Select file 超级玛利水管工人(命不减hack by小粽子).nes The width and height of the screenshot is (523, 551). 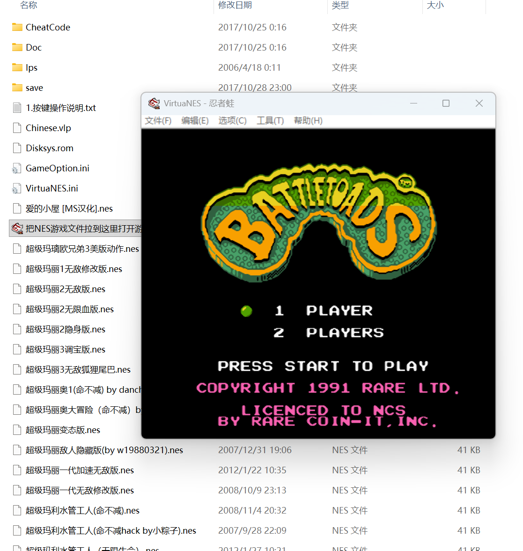point(110,530)
